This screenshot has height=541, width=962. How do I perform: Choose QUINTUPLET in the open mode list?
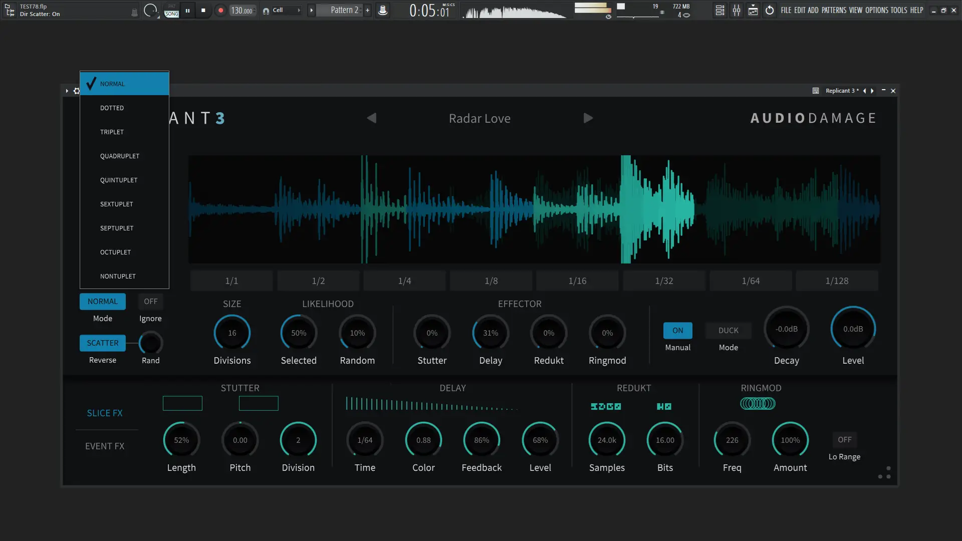119,180
